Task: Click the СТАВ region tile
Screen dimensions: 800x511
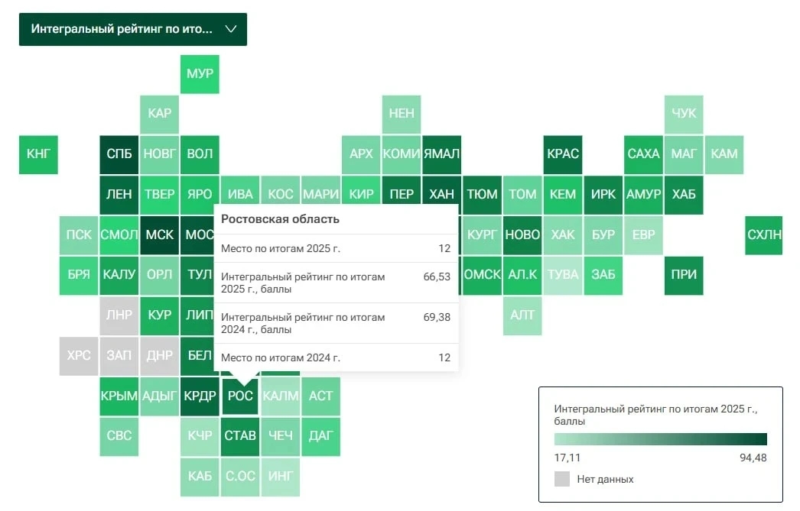Action: point(240,437)
